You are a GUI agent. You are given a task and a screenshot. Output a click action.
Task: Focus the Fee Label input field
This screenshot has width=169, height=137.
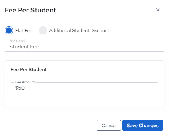pos(84,46)
